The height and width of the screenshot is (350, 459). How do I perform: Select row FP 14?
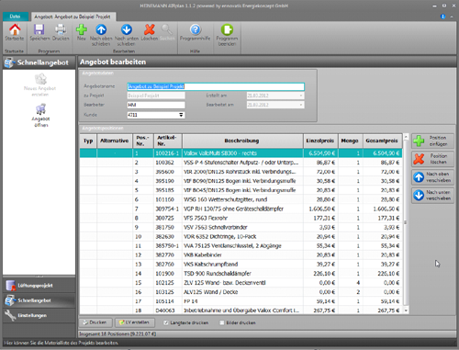click(241, 301)
